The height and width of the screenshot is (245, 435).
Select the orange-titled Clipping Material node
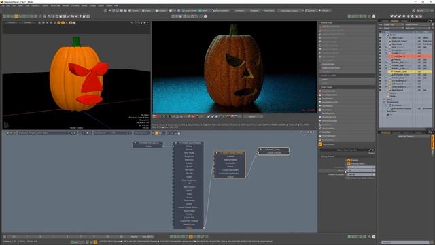pos(230,165)
